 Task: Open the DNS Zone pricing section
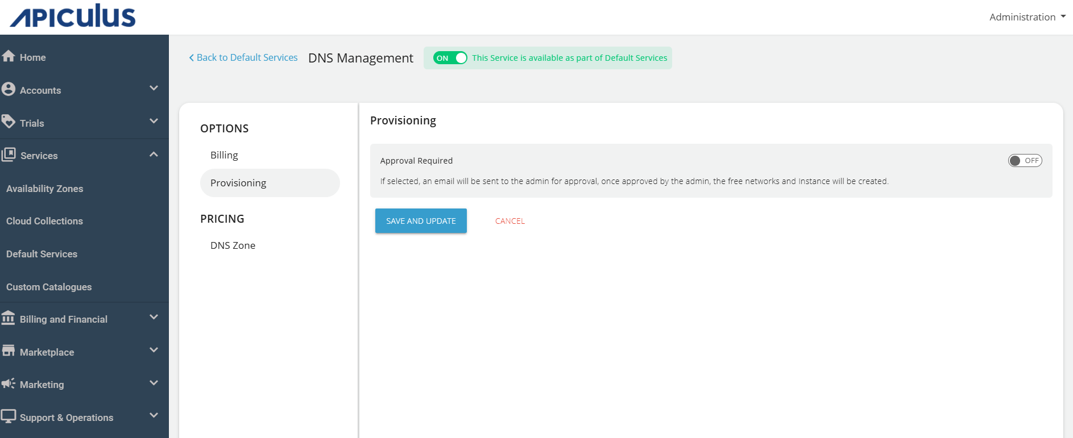click(233, 245)
